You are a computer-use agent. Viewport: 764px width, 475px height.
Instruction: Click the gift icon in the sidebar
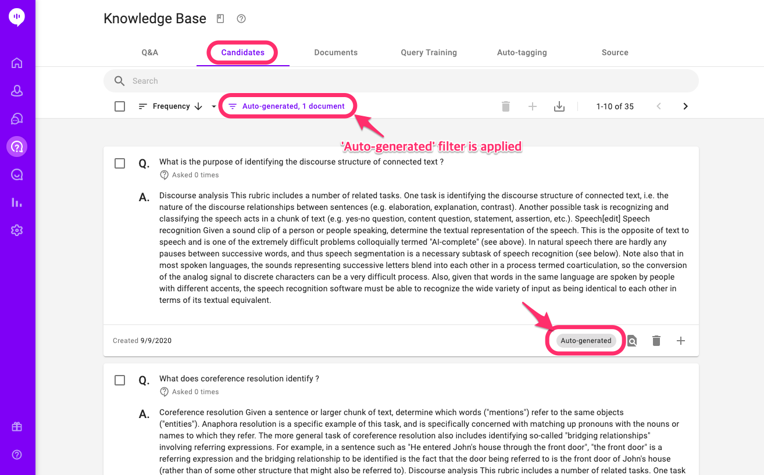(17, 427)
